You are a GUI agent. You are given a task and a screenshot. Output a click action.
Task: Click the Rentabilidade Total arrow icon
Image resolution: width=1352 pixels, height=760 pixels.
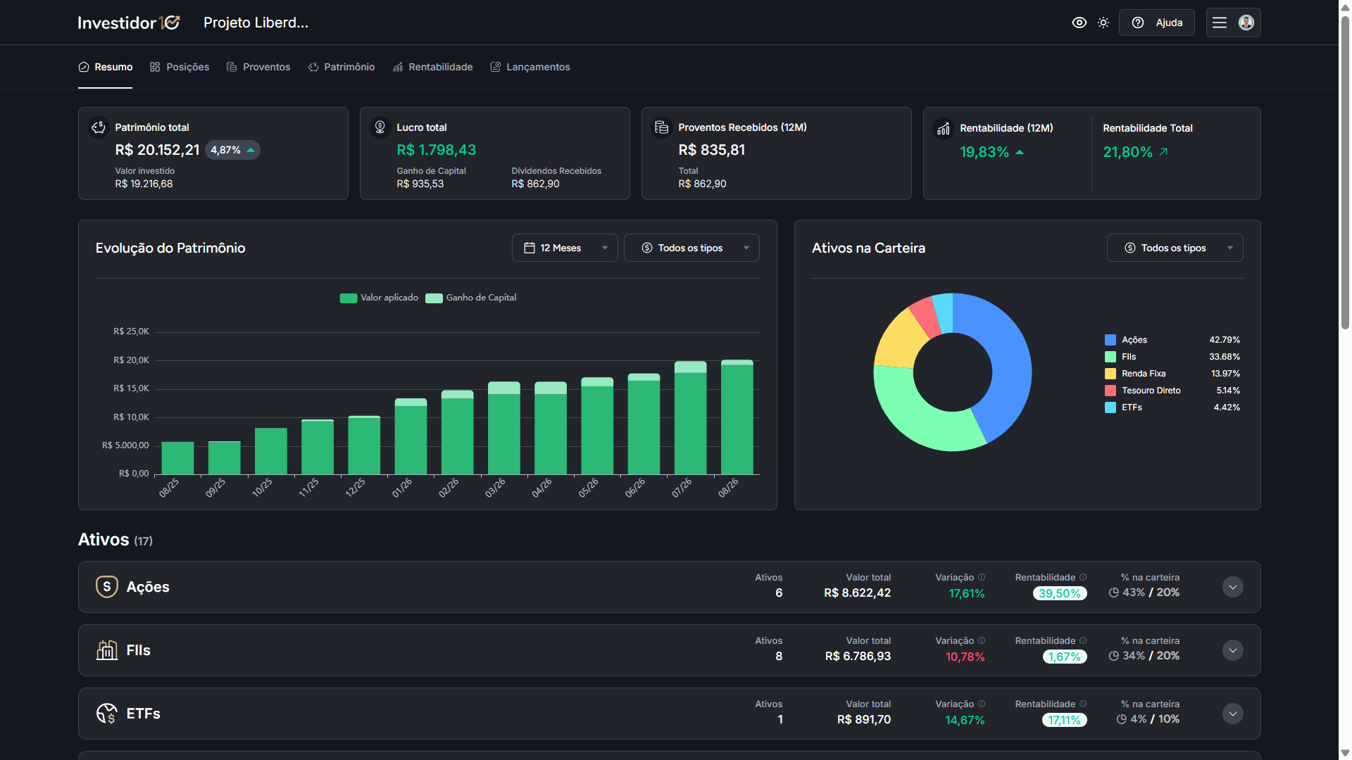click(1163, 152)
